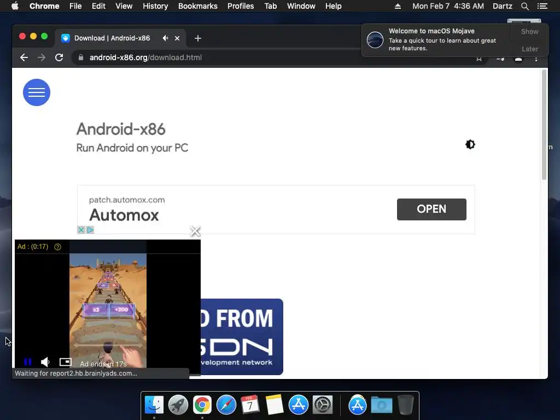560x420 pixels.
Task: Open a new tab with plus button
Action: [198, 38]
